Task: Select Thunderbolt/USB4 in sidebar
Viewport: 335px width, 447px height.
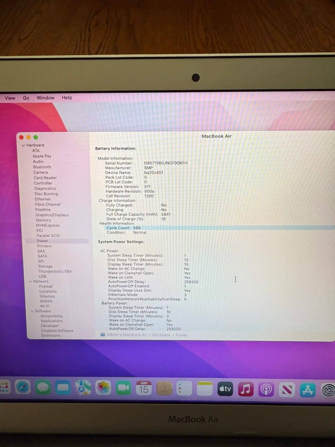Action: click(55, 271)
